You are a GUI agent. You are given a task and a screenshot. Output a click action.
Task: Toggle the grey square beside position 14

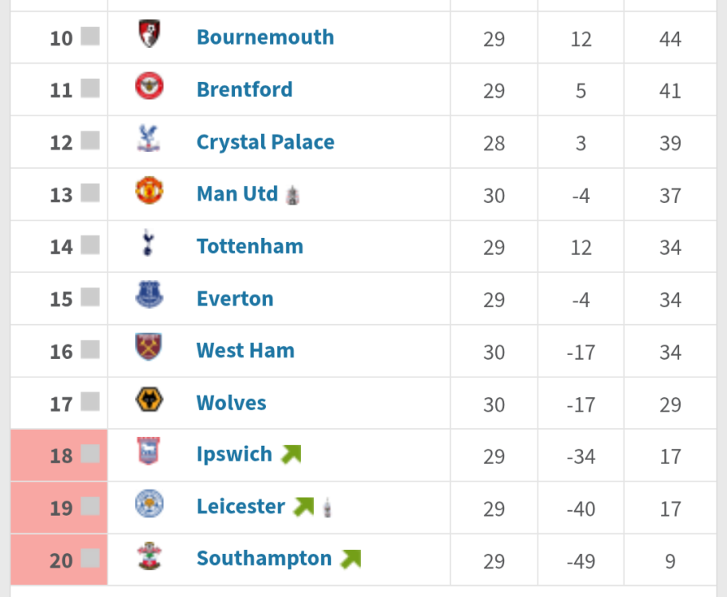pyautogui.click(x=90, y=245)
